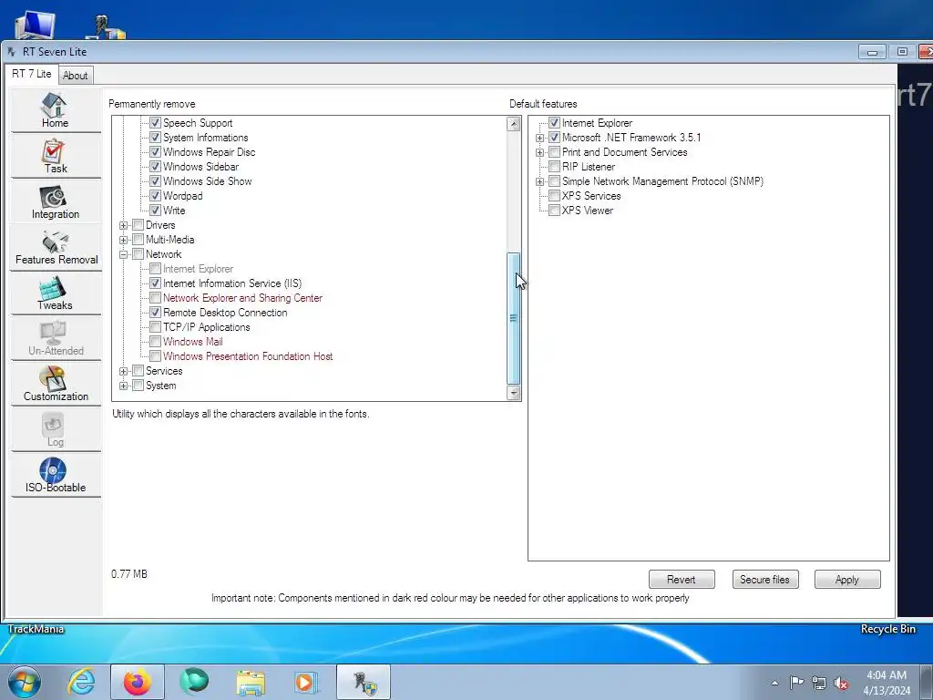
Task: Select the Recycle Bin desktop icon
Action: coord(887,629)
